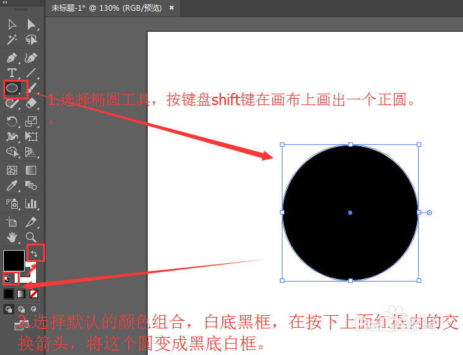Viewport: 463px width, 355px height.
Task: Click the bottom-right bounding box handle
Action: click(419, 280)
